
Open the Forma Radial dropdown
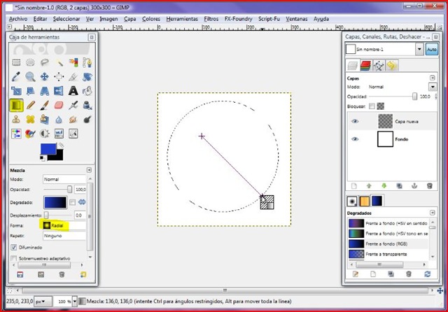click(x=64, y=226)
